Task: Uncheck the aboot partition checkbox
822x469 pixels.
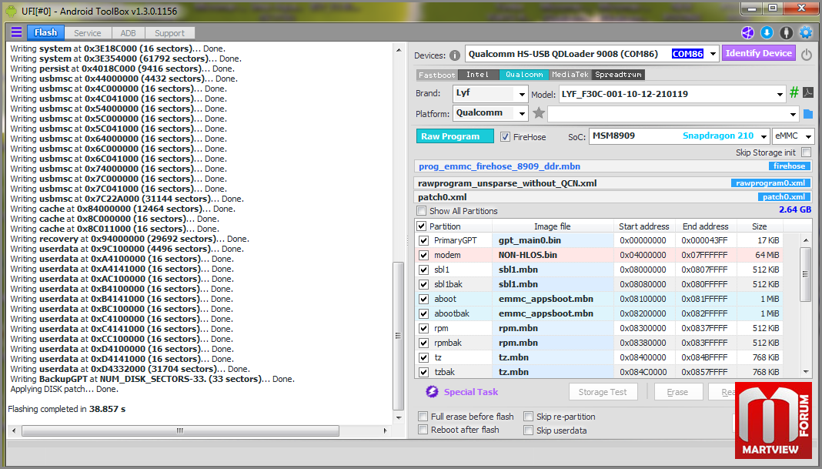Action: tap(423, 299)
